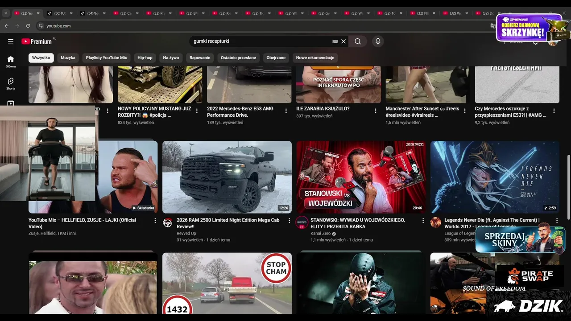Screen dimensions: 571x321
Task: Play the man in sunglasses thumbnail
Action: point(93,283)
